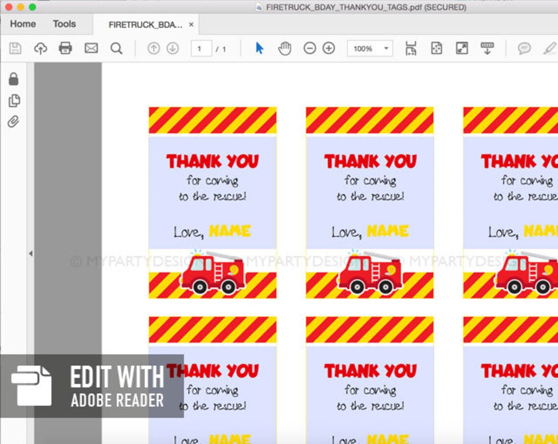Screen dimensions: 558x444
Task: Expand the left navigation pane arrow
Action: (x=31, y=253)
